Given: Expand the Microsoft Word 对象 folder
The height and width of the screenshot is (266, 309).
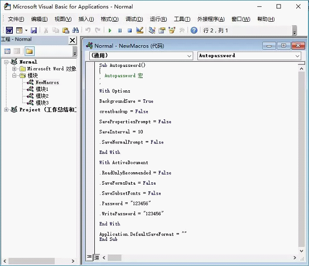Looking at the screenshot, I should [x=14, y=69].
